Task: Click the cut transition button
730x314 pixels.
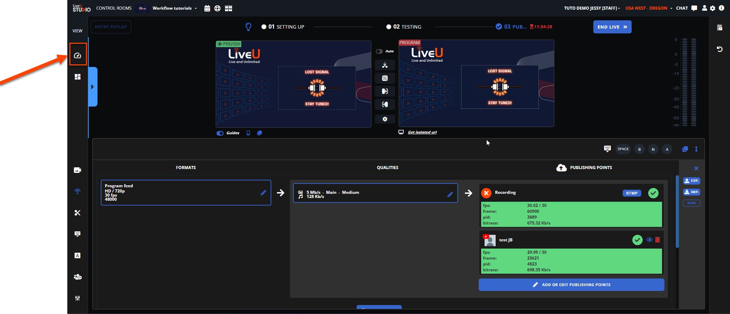Action: coord(385,65)
